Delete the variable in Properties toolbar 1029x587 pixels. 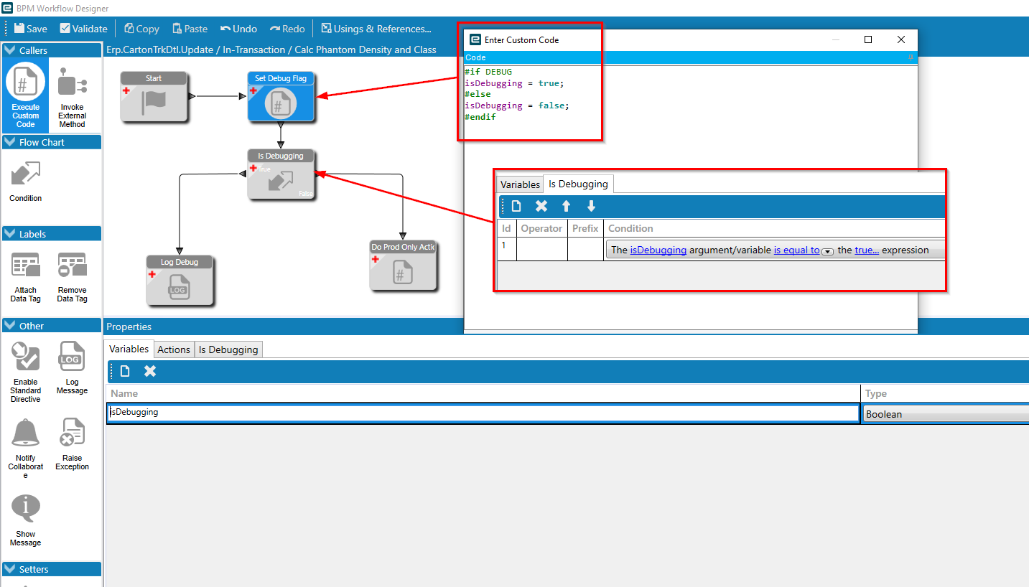pyautogui.click(x=150, y=371)
